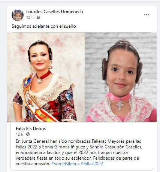Click the 12 h timestamp of the shared post
Viewport: 160px width, 172px height.
[19, 135]
